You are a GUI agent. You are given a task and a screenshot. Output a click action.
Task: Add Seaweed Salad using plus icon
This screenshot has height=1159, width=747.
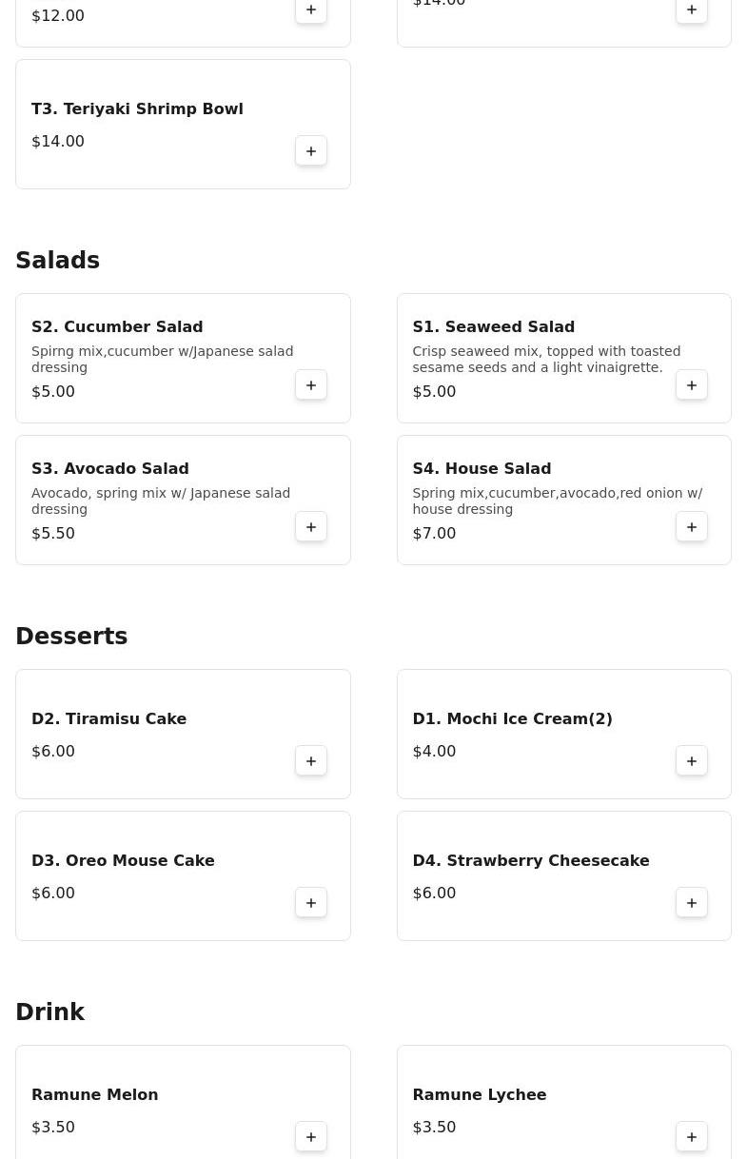tap(692, 385)
